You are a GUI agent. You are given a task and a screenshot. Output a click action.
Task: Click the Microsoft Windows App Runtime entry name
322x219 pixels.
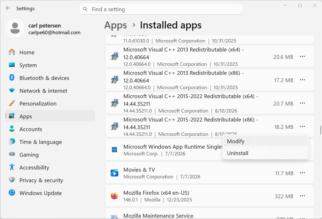point(173,147)
